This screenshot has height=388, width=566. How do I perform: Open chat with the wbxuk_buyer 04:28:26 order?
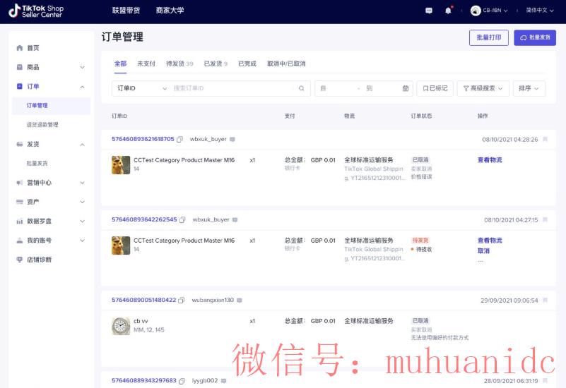click(232, 139)
